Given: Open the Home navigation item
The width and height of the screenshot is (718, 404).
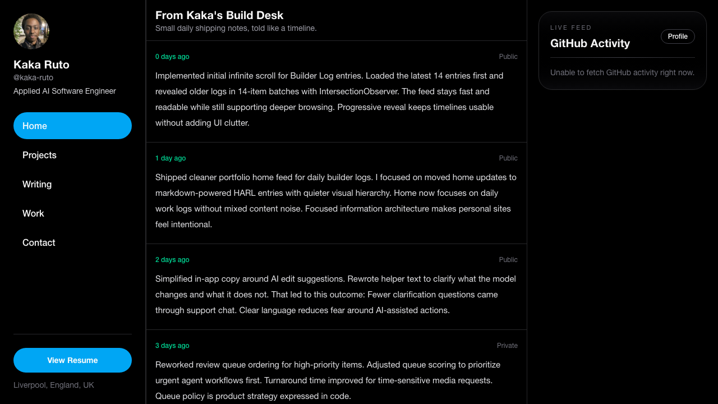Looking at the screenshot, I should tap(72, 126).
